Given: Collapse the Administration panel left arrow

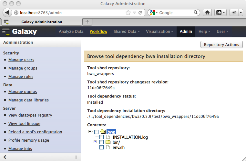Looking at the screenshot, I should [5, 157].
